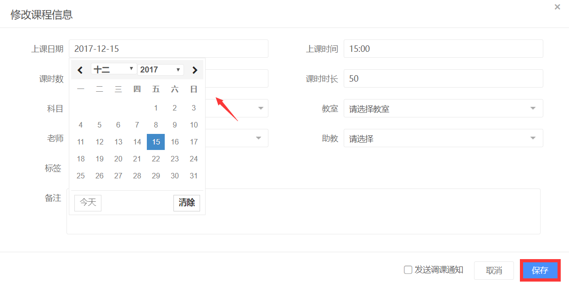Select December 2 in the calendar
Viewport: 569px width, 288px height.
(x=175, y=108)
